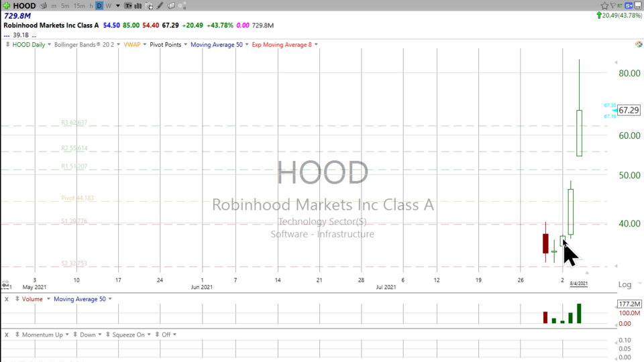Click the star favorite icon
The height and width of the screenshot is (362, 644).
click(x=604, y=5)
